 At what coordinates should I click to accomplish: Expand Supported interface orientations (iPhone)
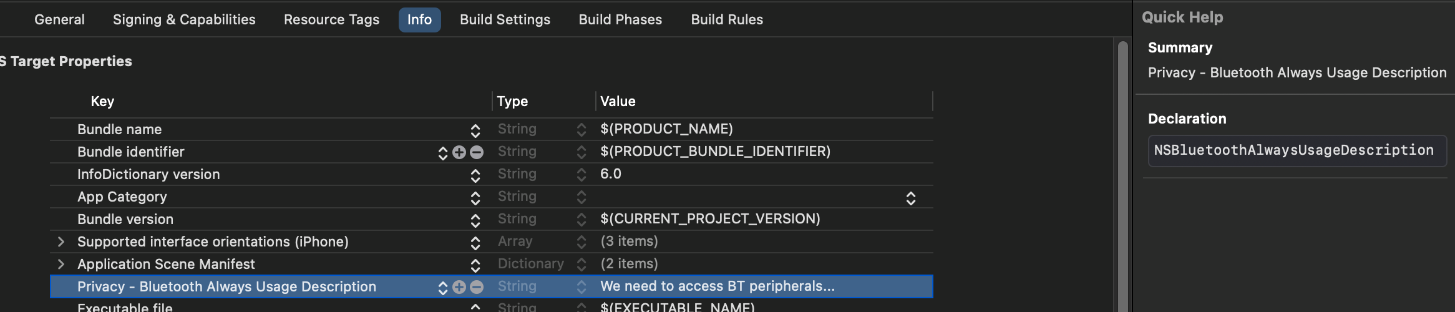coord(61,241)
